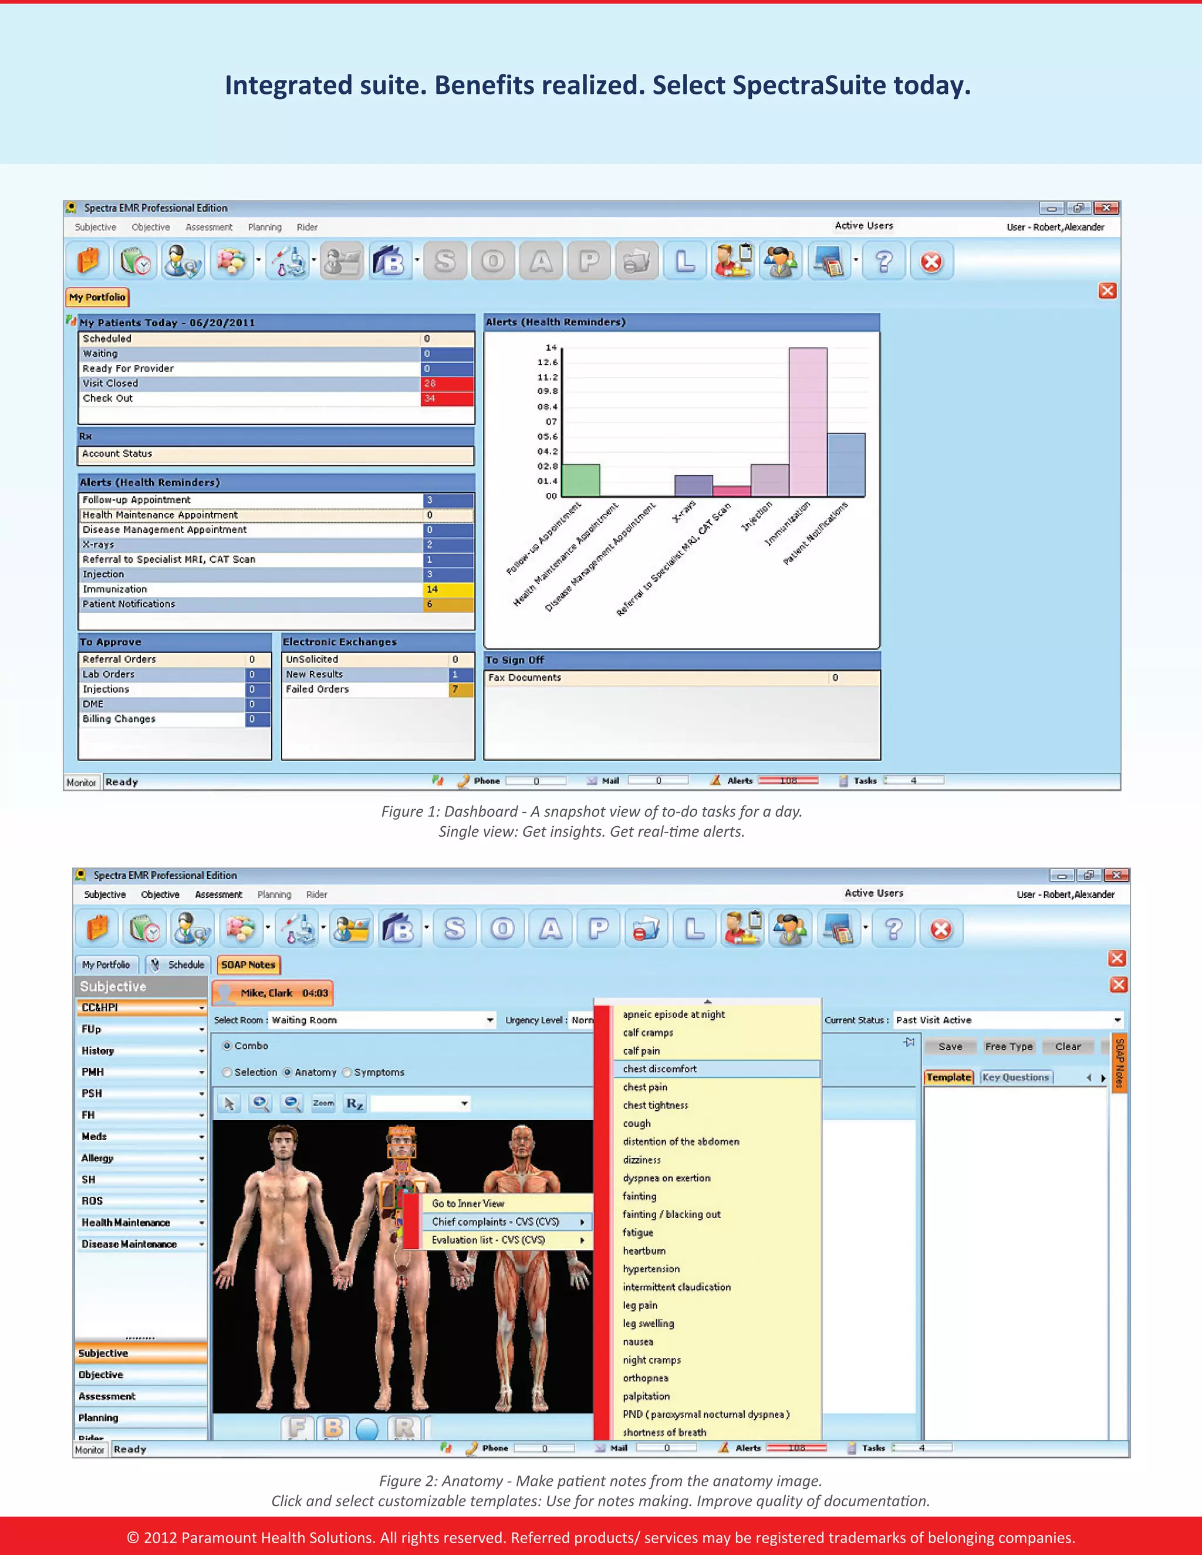Screen dimensions: 1202x1555
Task: Click the tall Immunization bar in Alerts chart
Action: (x=808, y=422)
